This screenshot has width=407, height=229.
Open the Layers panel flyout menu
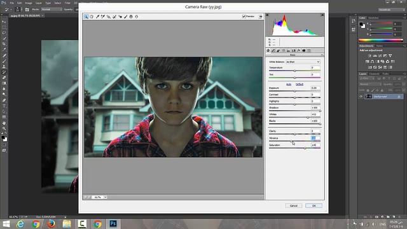(404, 74)
